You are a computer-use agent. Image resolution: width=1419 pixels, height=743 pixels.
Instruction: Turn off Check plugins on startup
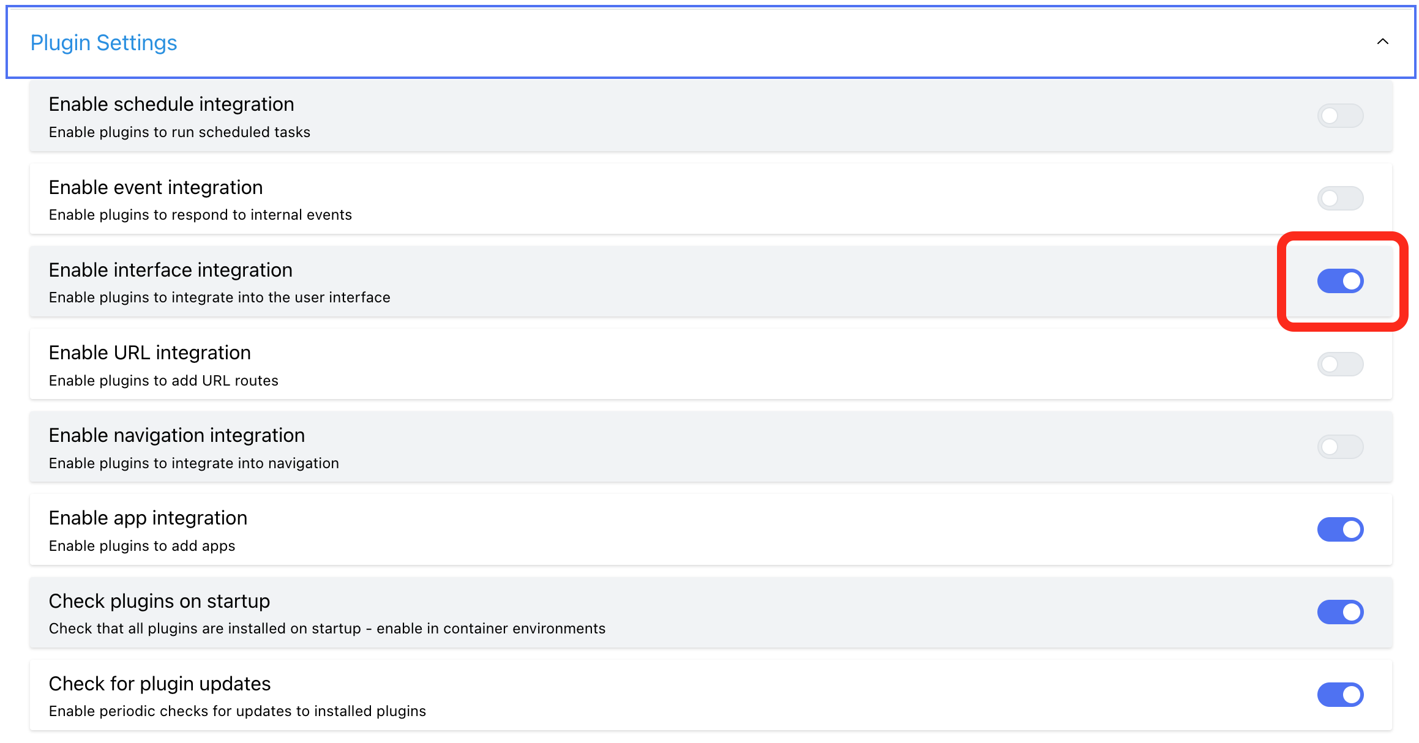click(x=1340, y=611)
